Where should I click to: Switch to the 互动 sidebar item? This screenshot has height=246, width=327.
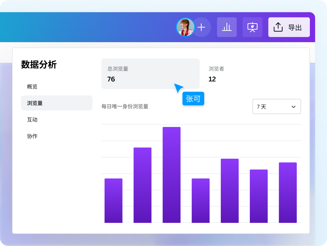pyautogui.click(x=32, y=120)
